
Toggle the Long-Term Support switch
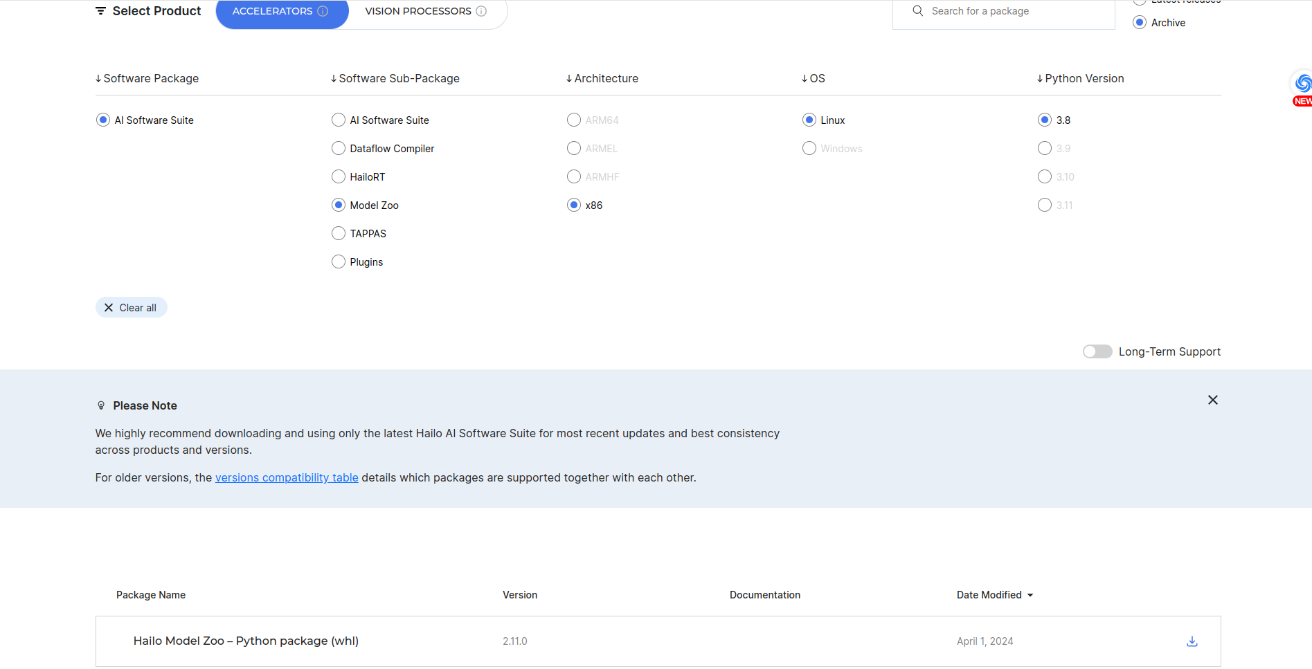click(x=1097, y=351)
